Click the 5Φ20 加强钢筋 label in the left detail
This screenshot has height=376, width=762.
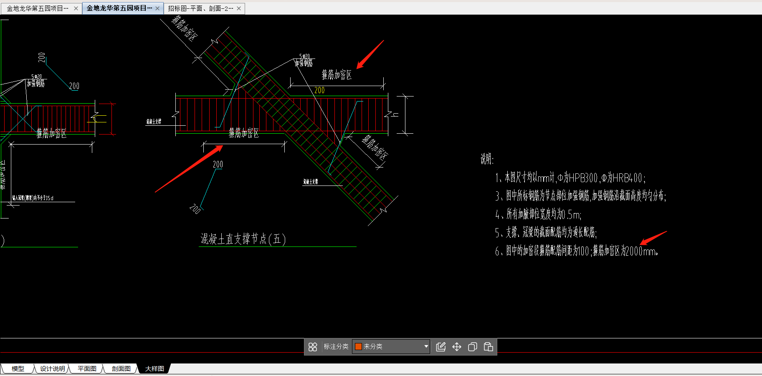pyautogui.click(x=36, y=80)
